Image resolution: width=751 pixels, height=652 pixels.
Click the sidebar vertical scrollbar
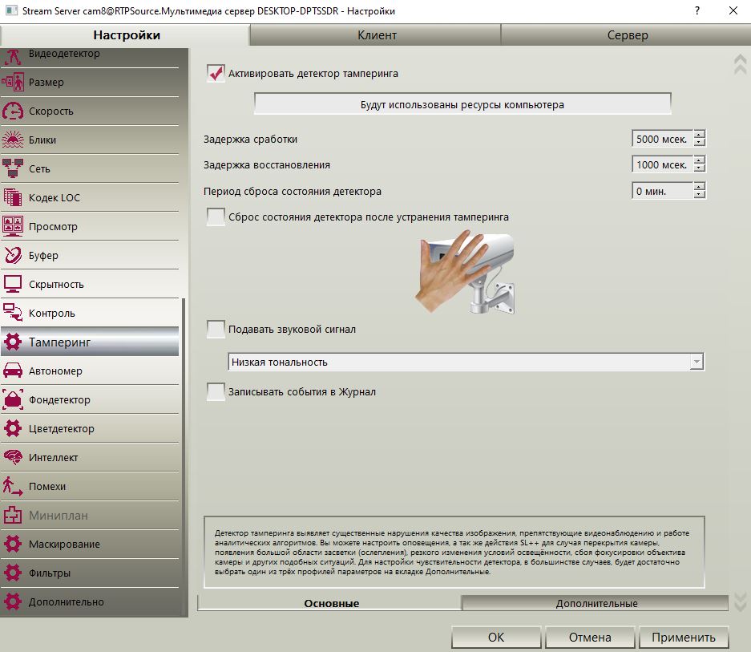pyautogui.click(x=184, y=456)
